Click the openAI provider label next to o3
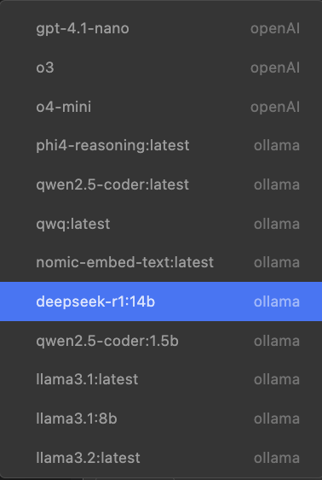 275,68
